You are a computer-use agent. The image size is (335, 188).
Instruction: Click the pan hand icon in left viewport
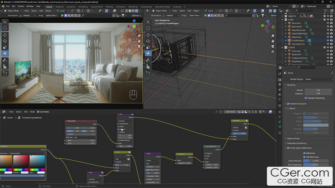click(x=139, y=41)
